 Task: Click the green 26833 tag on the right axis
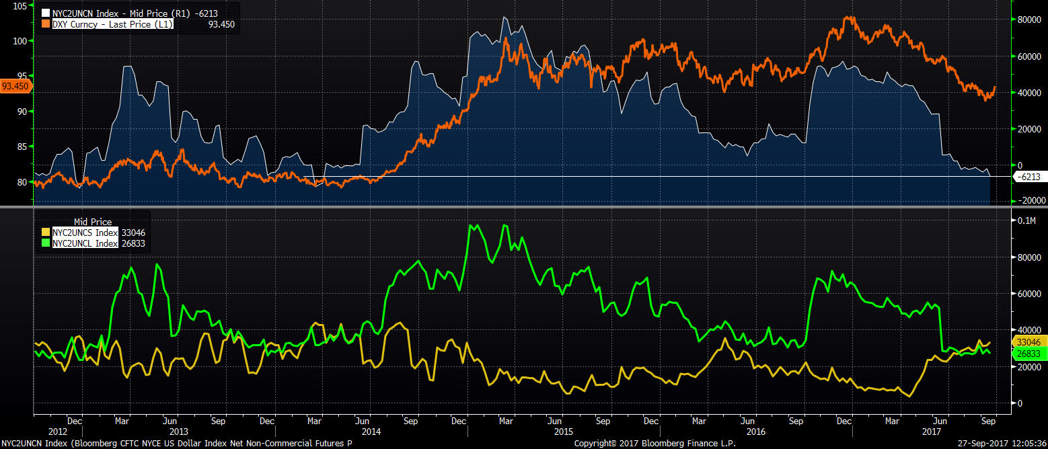coord(1028,354)
